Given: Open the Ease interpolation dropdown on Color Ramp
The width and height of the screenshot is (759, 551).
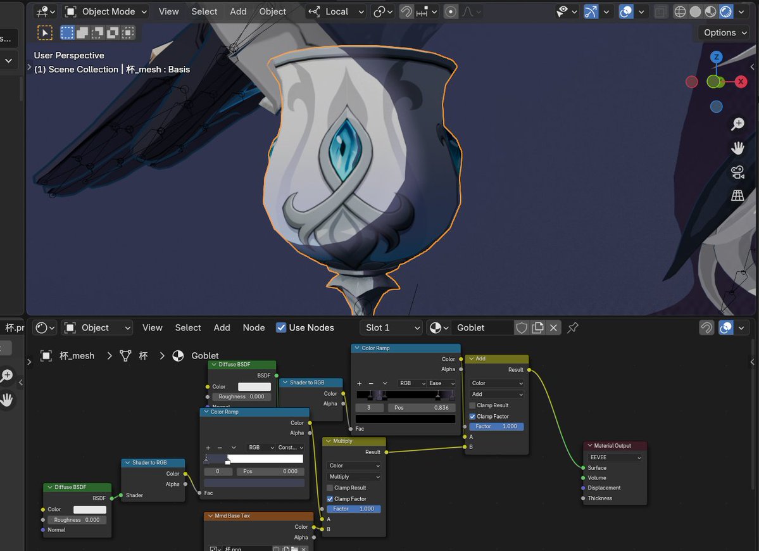Looking at the screenshot, I should (439, 383).
